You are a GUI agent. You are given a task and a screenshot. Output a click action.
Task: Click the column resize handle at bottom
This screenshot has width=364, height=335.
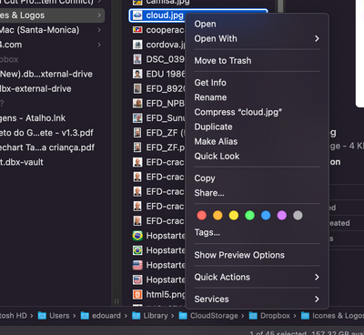pos(116,301)
